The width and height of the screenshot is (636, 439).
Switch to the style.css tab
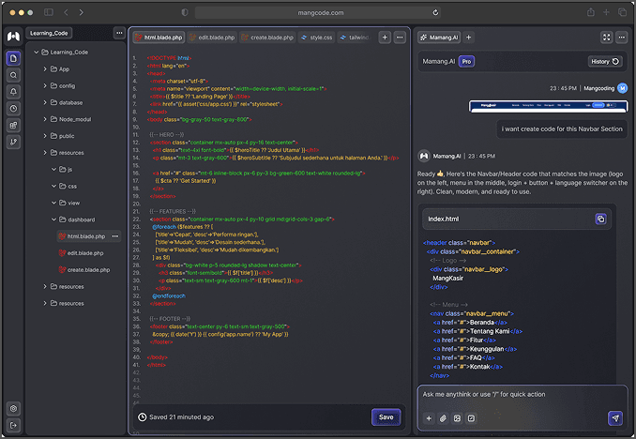tap(316, 38)
